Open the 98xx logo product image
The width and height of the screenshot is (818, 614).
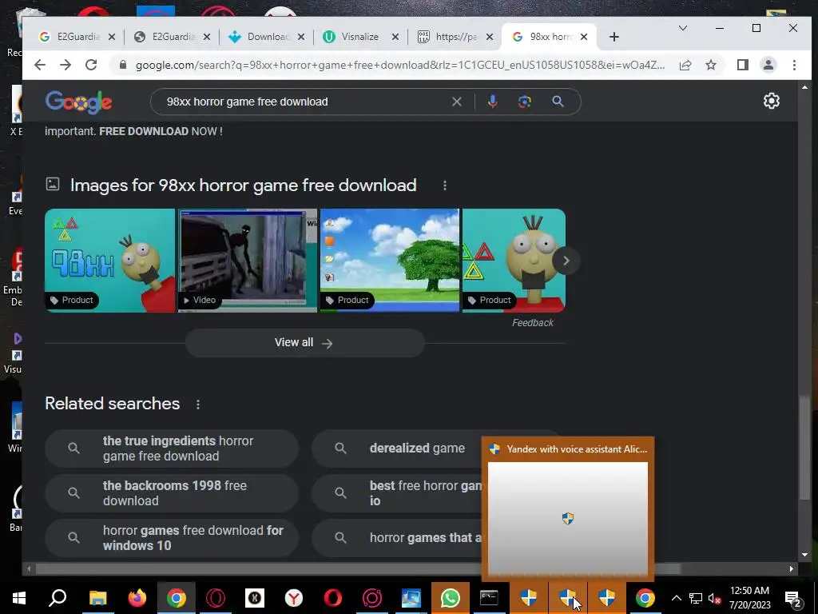110,261
